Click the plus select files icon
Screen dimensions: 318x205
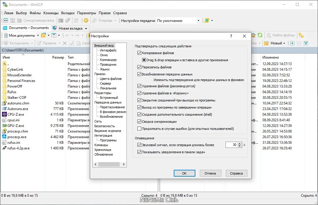(292, 43)
